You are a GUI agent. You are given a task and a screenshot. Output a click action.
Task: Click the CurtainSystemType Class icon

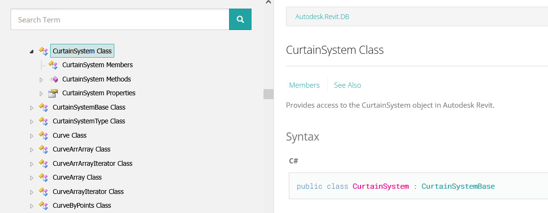coord(44,121)
